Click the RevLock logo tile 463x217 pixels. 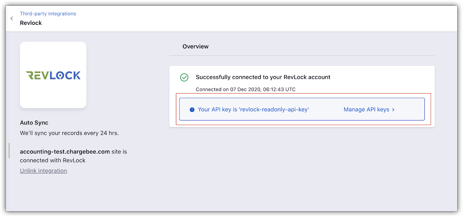coord(53,75)
